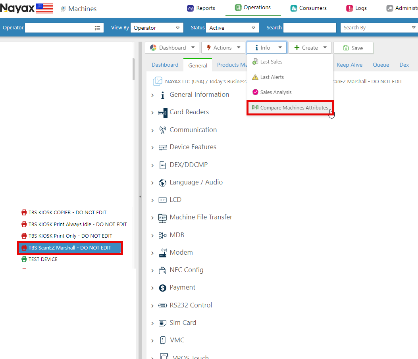Screen dimensions: 418x359
Task: Click into the Search text field
Action: click(310, 28)
